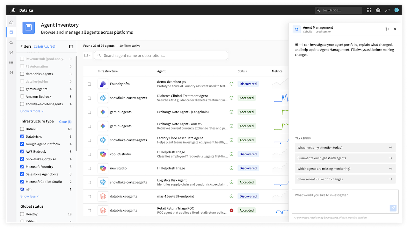Ask to show recent KPI or drift changes
The height and width of the screenshot is (229, 408).
coord(345,179)
